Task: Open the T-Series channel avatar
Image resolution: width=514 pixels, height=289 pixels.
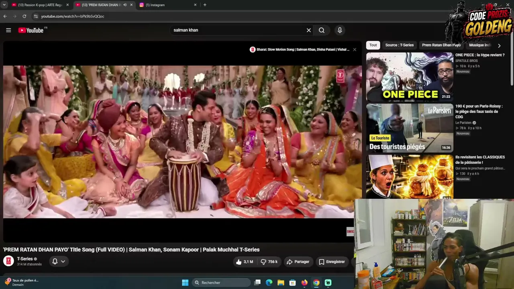Action: (8, 261)
